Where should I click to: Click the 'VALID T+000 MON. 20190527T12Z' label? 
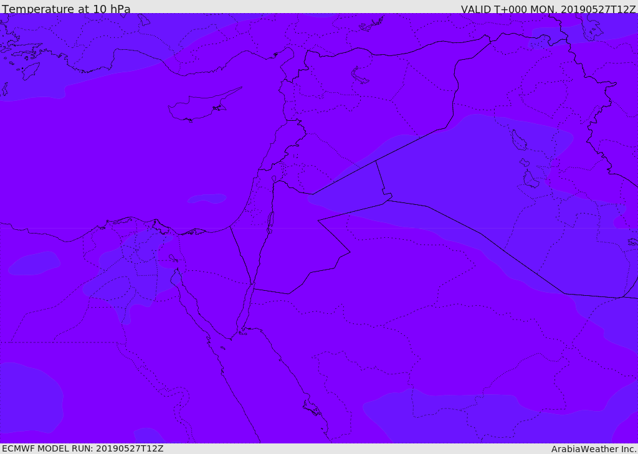pos(548,9)
